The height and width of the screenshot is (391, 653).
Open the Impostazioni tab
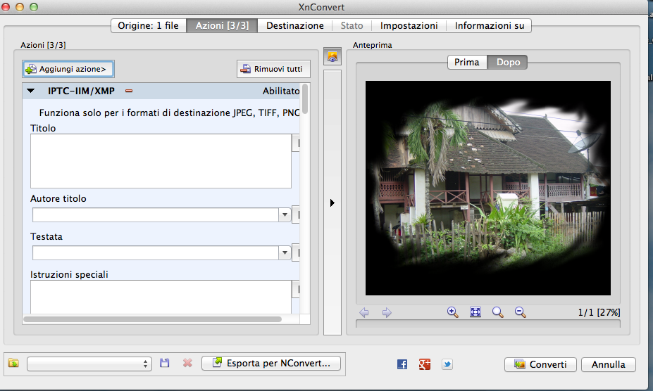(409, 26)
